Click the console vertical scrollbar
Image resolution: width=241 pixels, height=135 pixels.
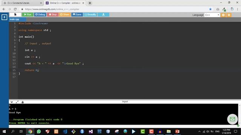[x=239, y=114]
